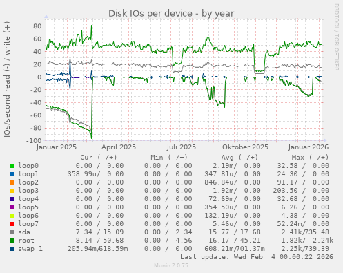Click root average value '16.17 / 45.21'

click(235, 241)
